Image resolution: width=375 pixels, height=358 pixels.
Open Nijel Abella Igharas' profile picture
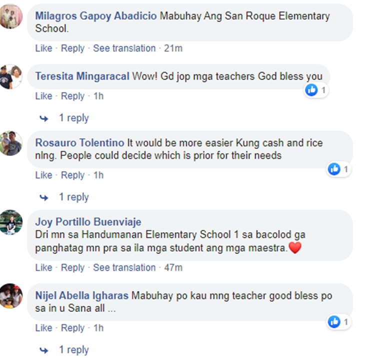(x=10, y=296)
